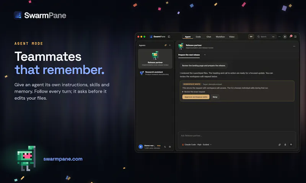Screen dimensions: 306x183
Task: Focus the 'Ask Release partner...' input
Action: 237,136
